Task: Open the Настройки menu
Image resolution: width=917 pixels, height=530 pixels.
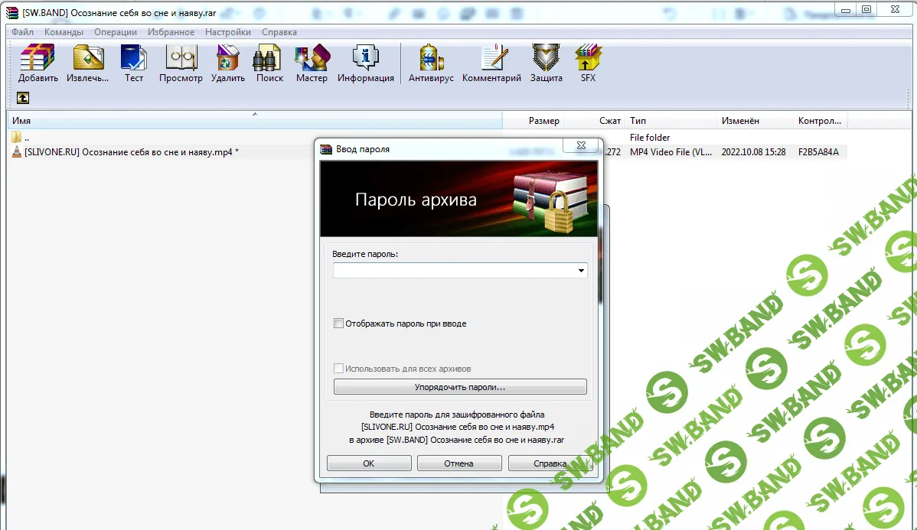Action: [227, 32]
